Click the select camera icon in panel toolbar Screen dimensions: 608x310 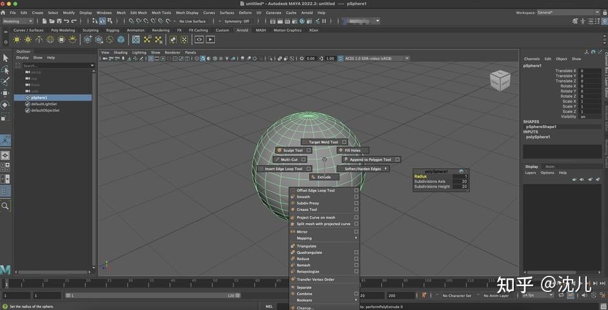pyautogui.click(x=103, y=59)
